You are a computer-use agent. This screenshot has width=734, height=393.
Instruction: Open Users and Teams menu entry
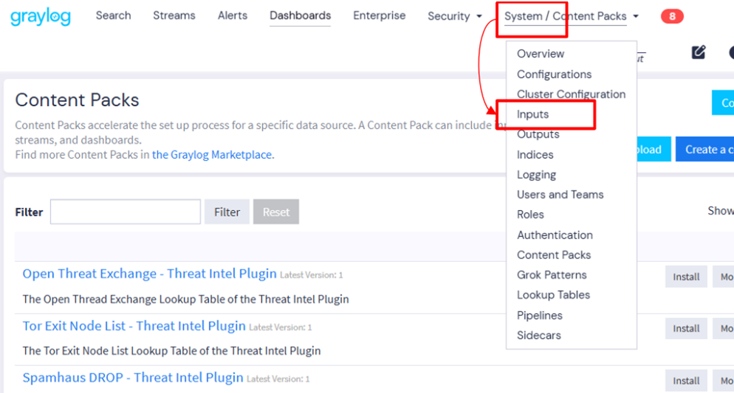click(560, 195)
